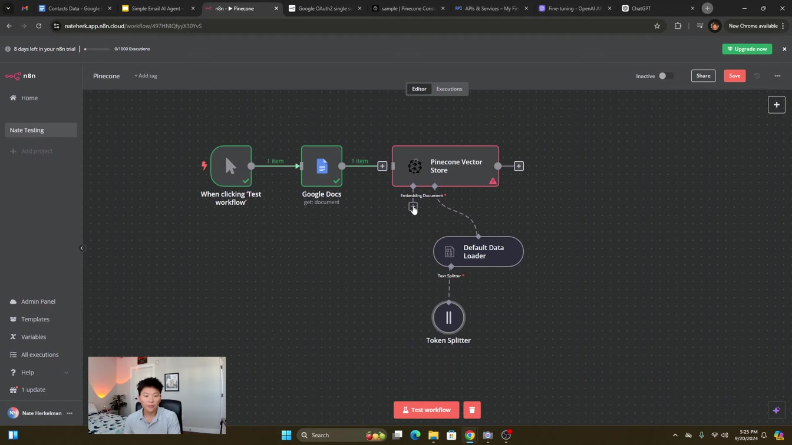
Task: Open Admin Panel in sidebar
Action: coord(39,301)
